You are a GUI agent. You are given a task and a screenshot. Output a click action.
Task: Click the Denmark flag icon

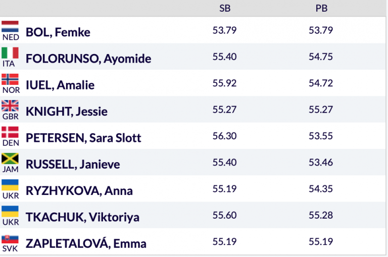click(10, 132)
